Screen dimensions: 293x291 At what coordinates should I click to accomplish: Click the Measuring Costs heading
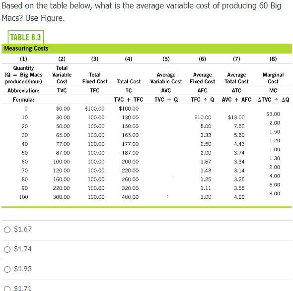point(26,49)
